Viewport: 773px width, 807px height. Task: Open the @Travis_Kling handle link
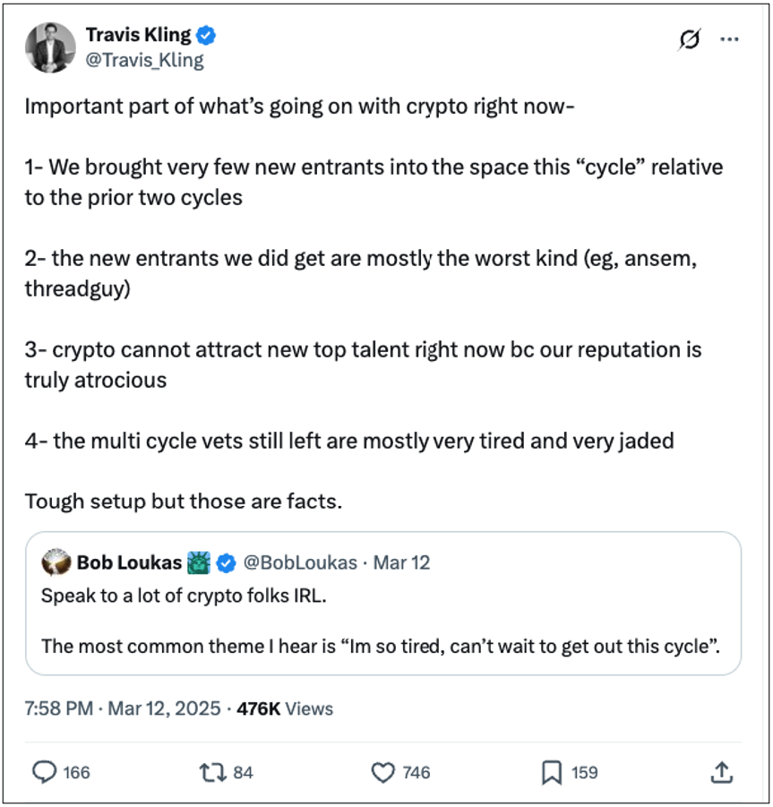click(144, 60)
